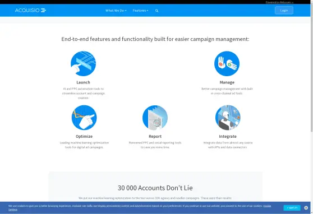Click the End-to-end features heading
Screen dimensions: 313x214
155,39
